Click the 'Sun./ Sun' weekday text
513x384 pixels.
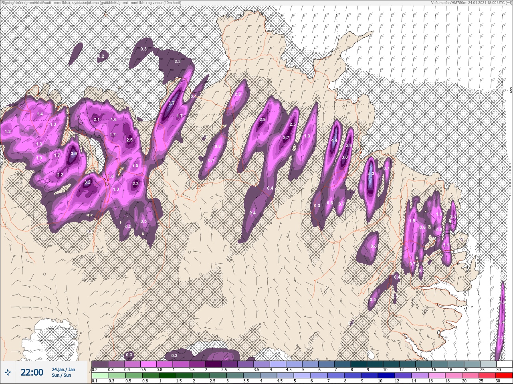tap(61, 375)
